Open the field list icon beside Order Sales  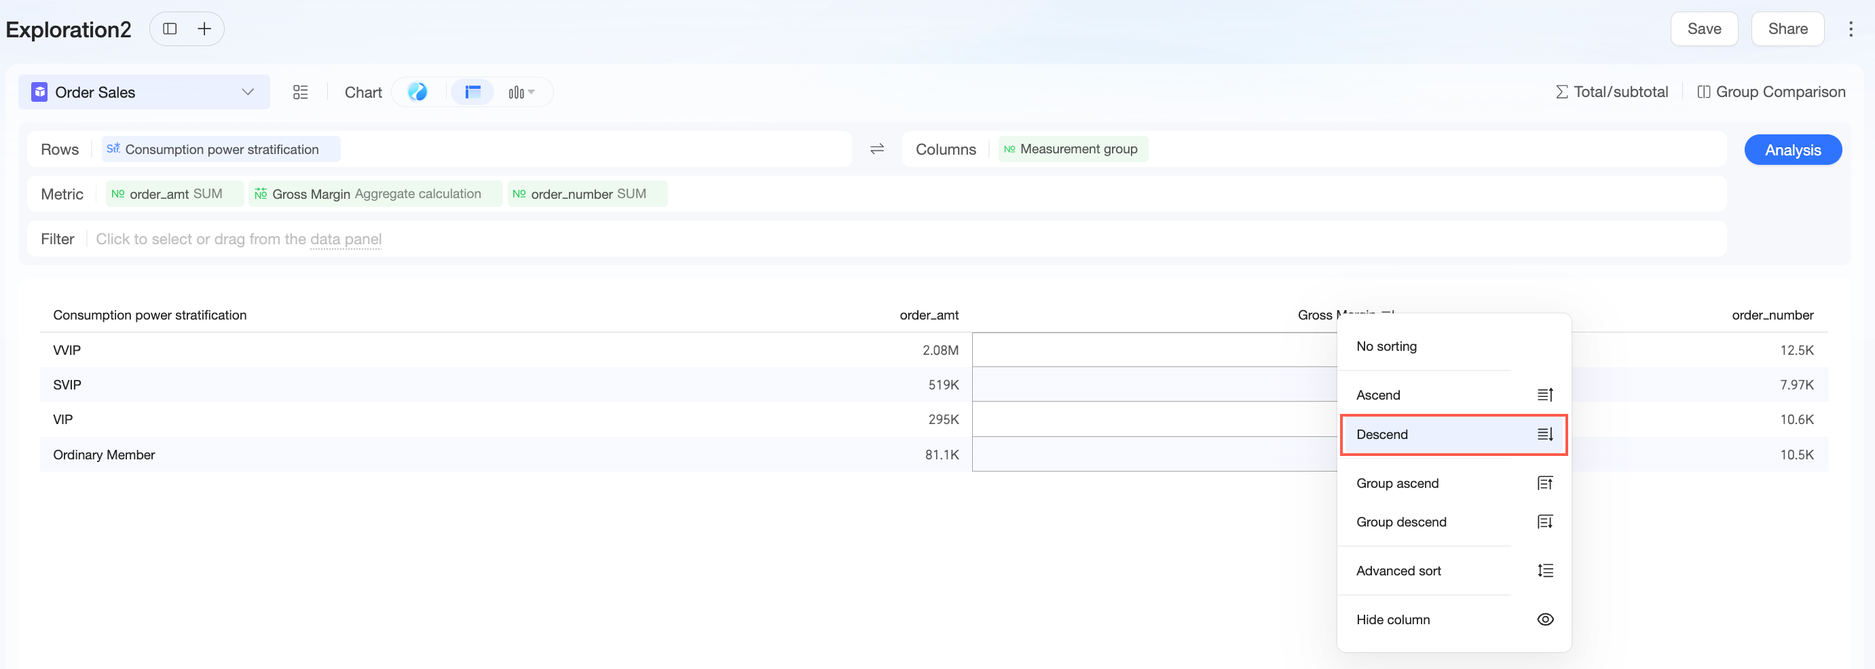coord(301,92)
